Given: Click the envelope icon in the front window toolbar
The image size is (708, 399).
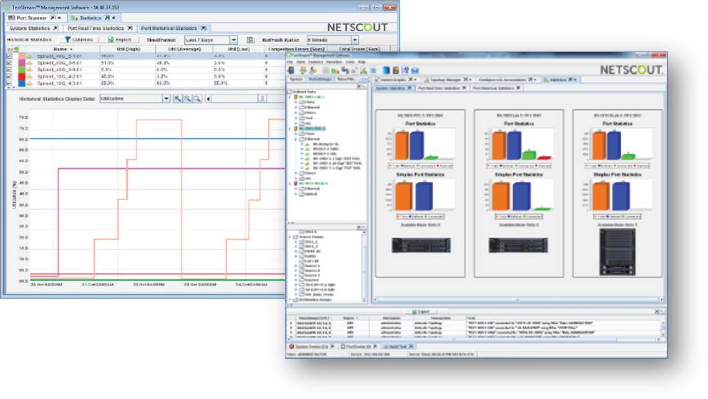Looking at the screenshot, I should pos(415,70).
